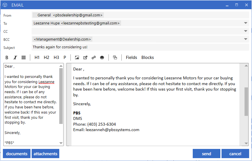Send the email
Image resolution: width=252 pixels, height=161 pixels.
point(207,154)
